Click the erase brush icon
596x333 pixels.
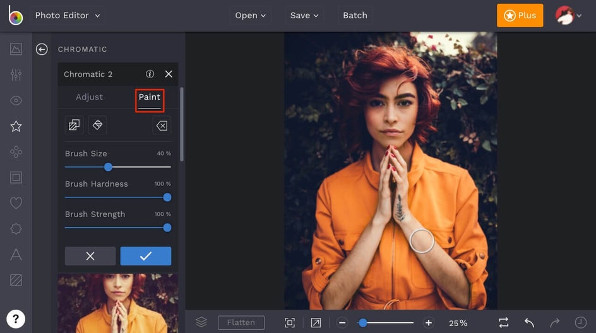[162, 126]
